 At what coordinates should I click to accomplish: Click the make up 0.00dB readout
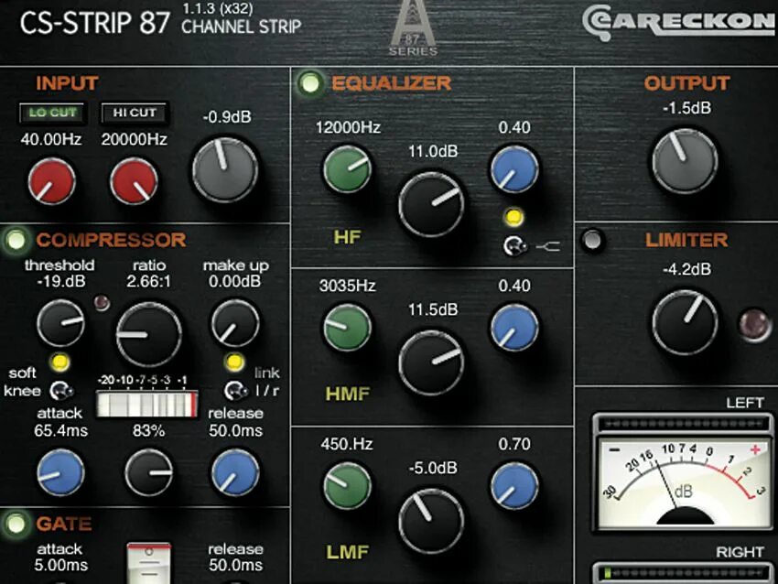click(x=234, y=281)
